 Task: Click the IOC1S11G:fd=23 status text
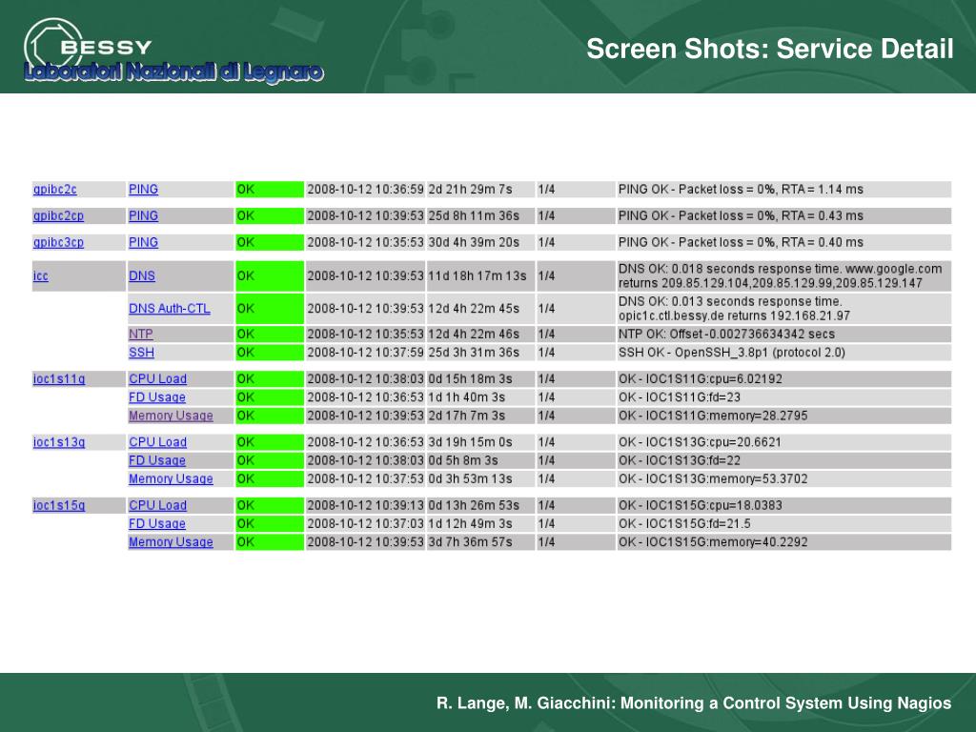click(x=679, y=397)
